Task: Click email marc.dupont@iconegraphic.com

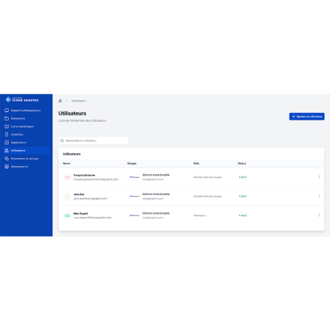Action: (x=93, y=218)
